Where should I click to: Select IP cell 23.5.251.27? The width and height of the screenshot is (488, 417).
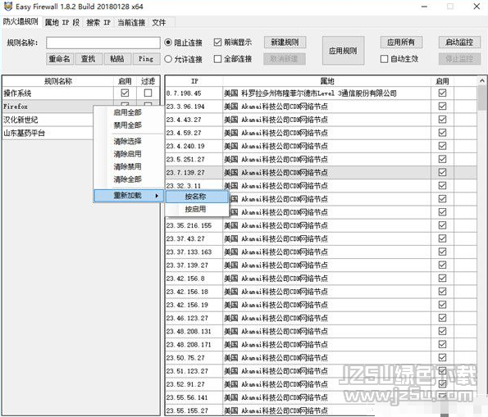coord(194,160)
